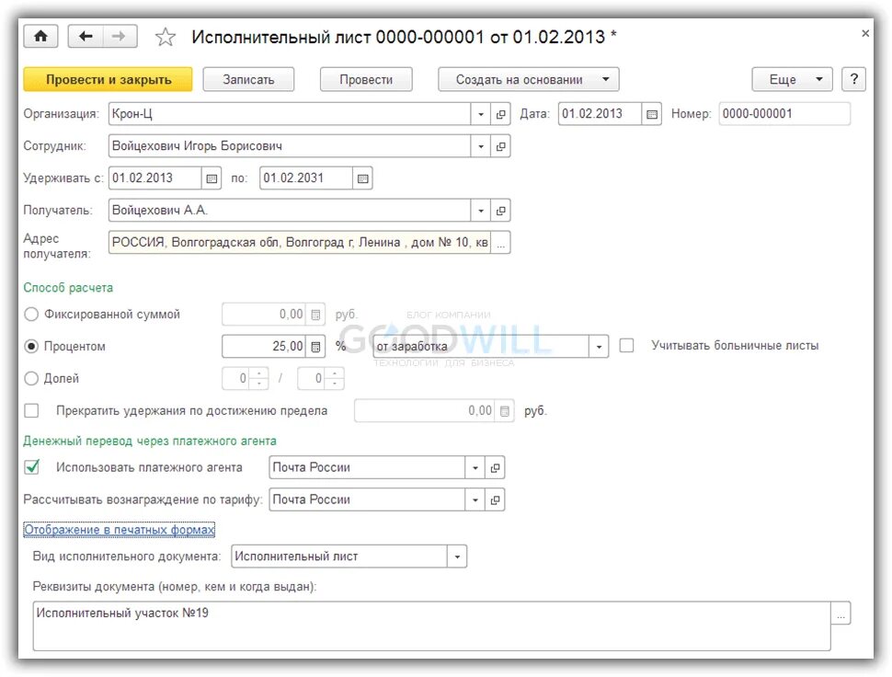This screenshot has width=892, height=677.
Task: Click the percent value field 25,00
Action: coord(264,346)
